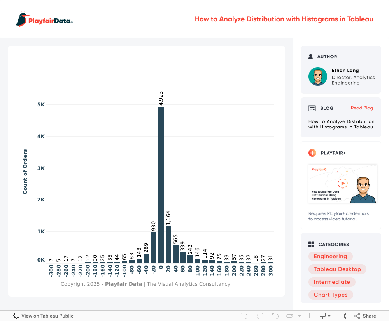Follow the Read Blog link
The width and height of the screenshot is (389, 321).
(x=362, y=108)
